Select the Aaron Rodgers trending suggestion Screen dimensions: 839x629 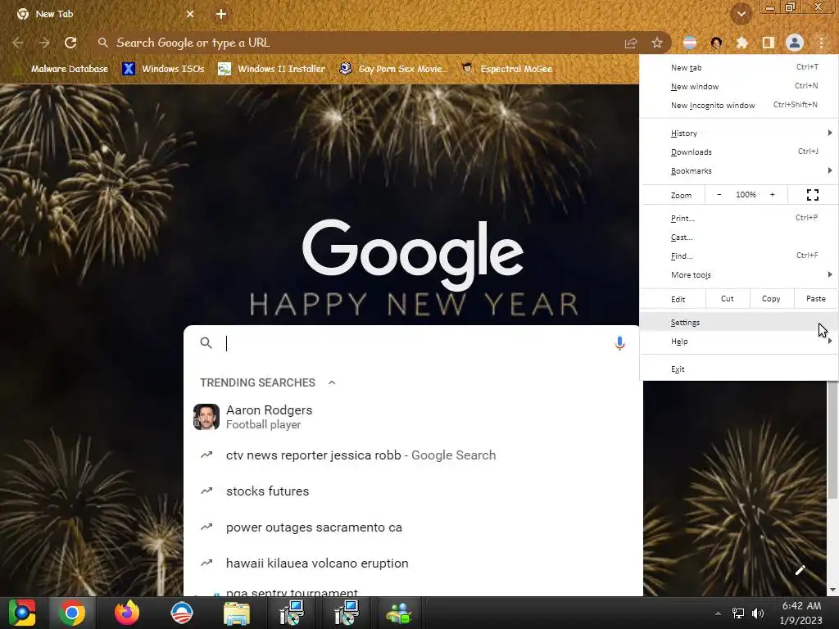pyautogui.click(x=413, y=417)
